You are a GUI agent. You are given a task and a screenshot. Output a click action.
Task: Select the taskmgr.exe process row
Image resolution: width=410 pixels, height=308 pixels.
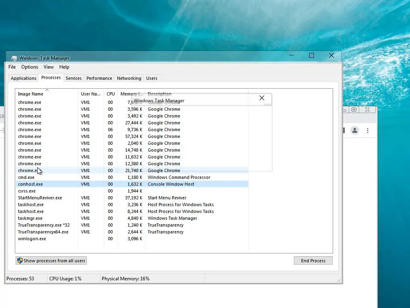[x=132, y=218]
